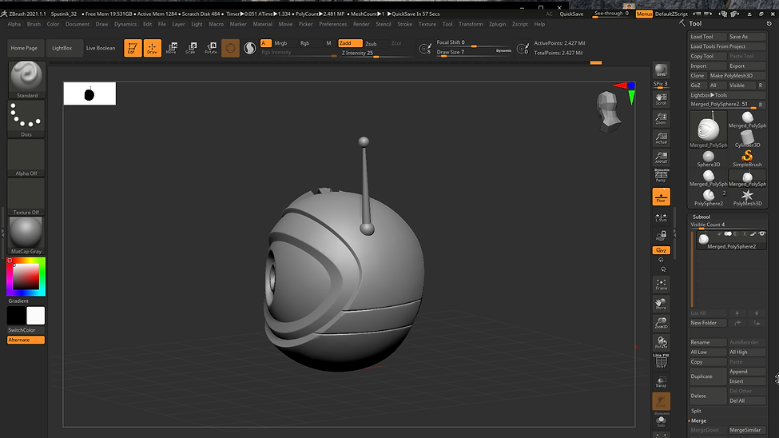Select the PolySphere2 tool
The width and height of the screenshot is (779, 438).
709,197
